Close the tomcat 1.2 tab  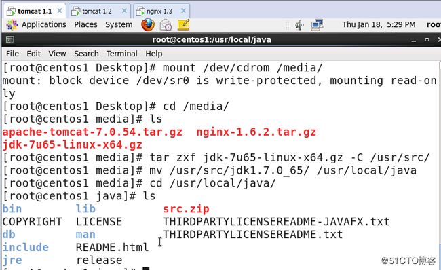[124, 11]
